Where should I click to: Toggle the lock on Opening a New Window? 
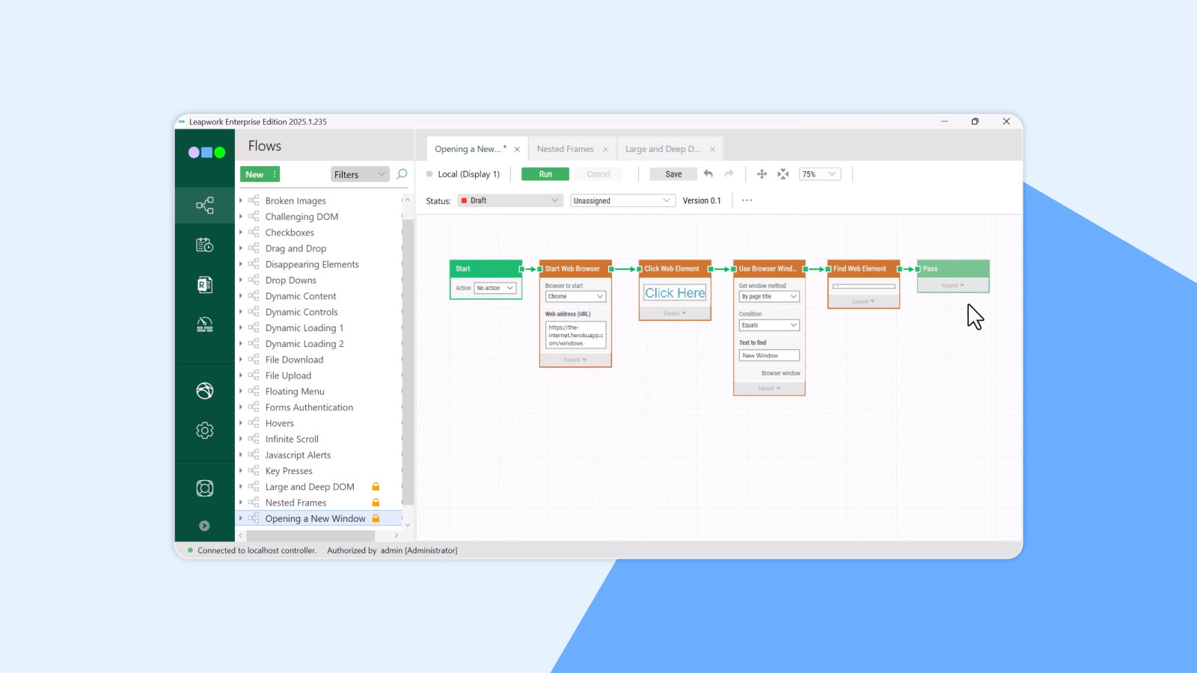coord(376,518)
